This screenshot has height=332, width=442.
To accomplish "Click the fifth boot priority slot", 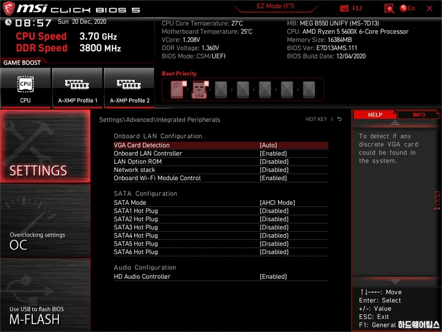I will [265, 90].
